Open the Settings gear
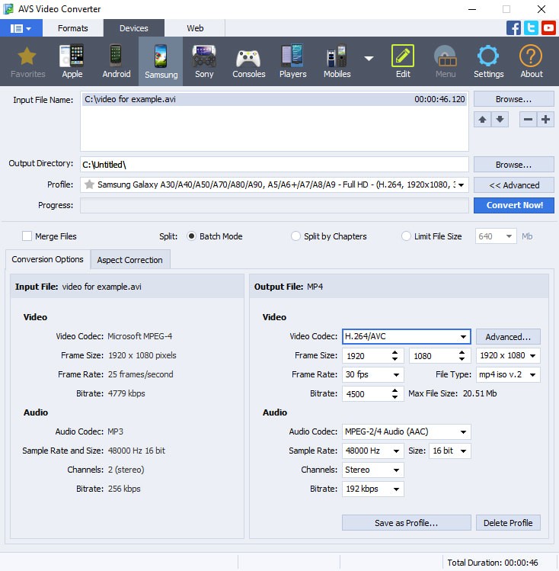This screenshot has width=559, height=571. coord(488,62)
